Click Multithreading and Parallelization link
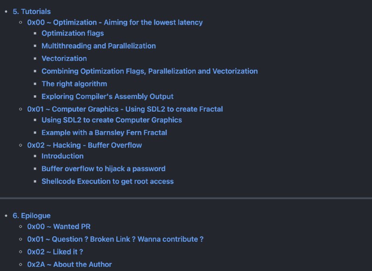Image resolution: width=372 pixels, height=271 pixels. [x=99, y=46]
